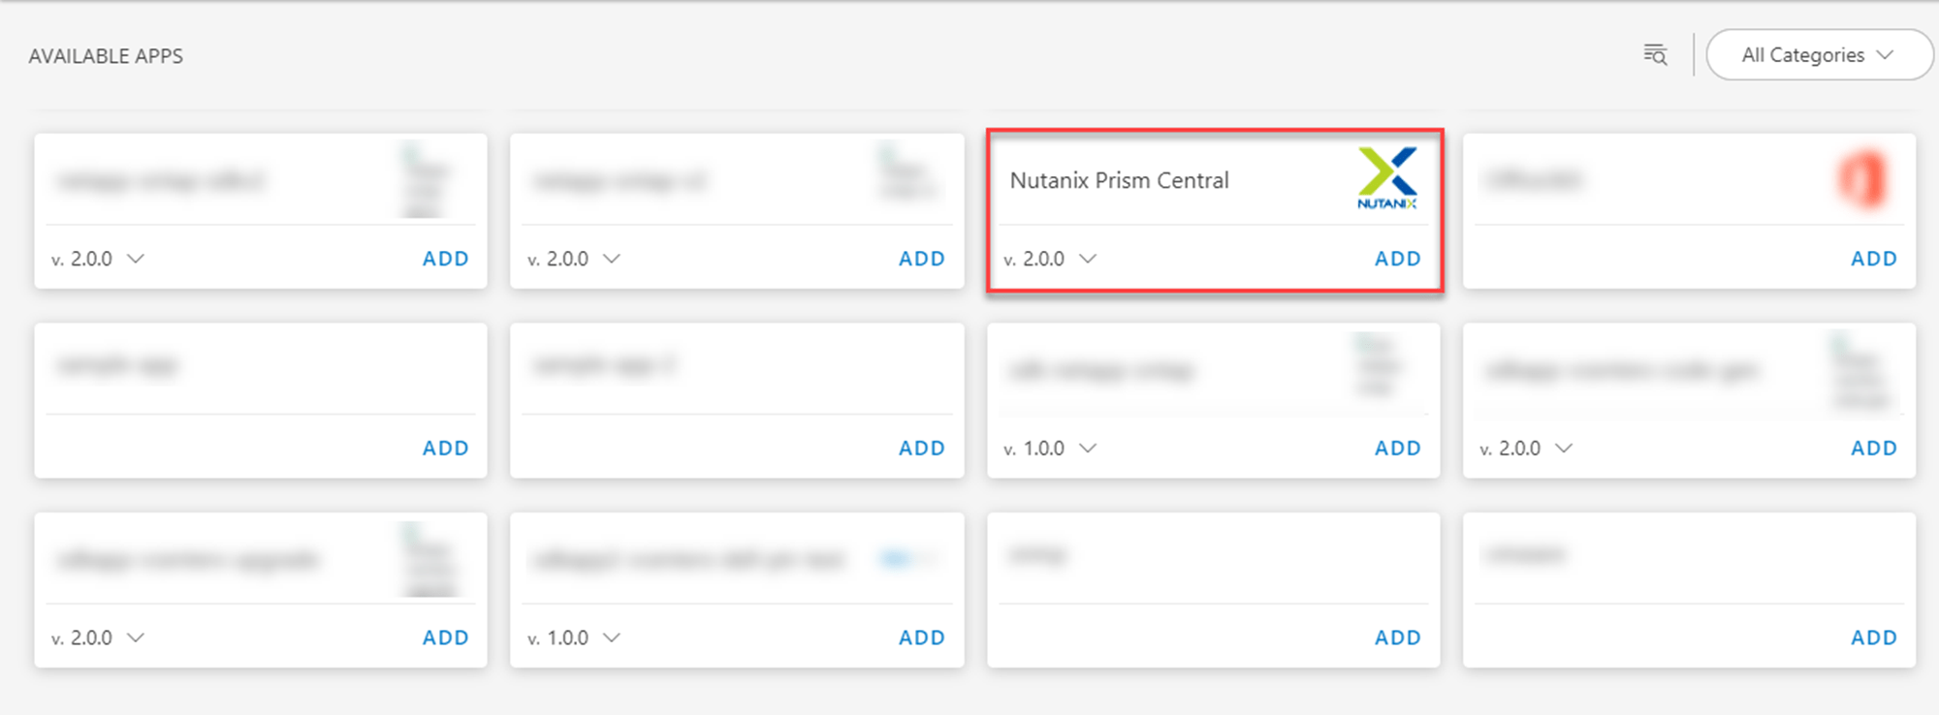Click ADD on the first top-row app card
This screenshot has width=1939, height=715.
point(445,259)
